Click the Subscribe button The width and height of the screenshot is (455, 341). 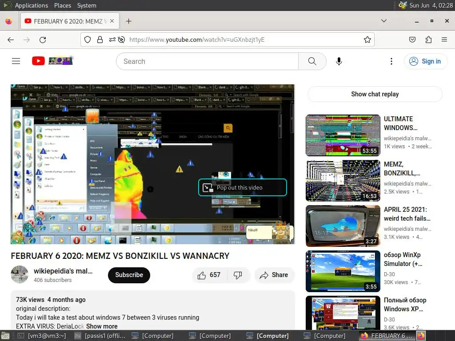(129, 275)
